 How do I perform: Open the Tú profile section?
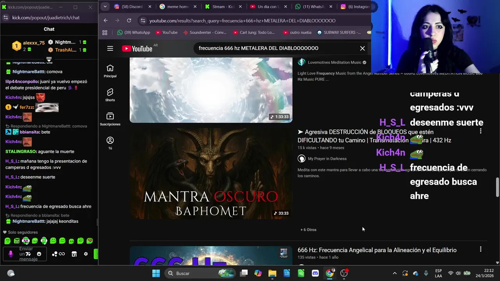(110, 143)
